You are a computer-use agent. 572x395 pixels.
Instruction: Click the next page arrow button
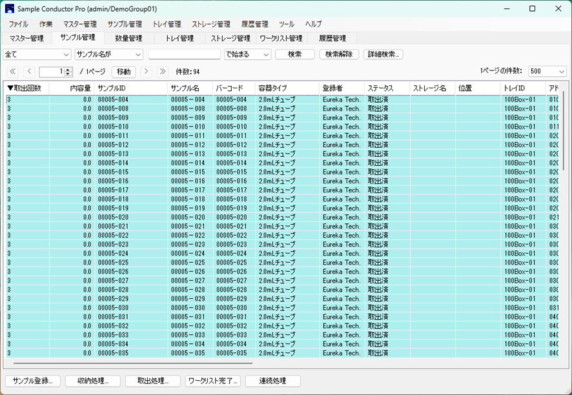pos(147,72)
